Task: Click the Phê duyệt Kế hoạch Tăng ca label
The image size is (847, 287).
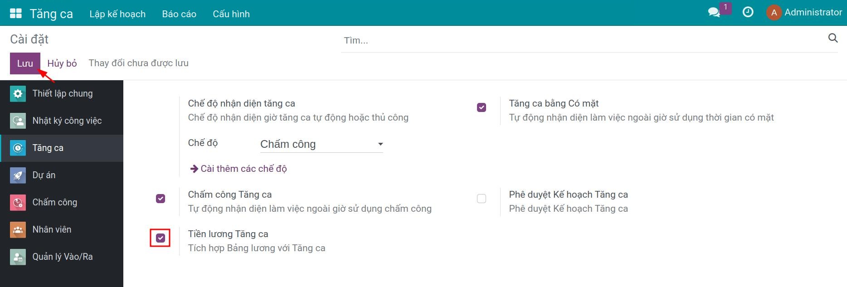Action: pos(568,195)
